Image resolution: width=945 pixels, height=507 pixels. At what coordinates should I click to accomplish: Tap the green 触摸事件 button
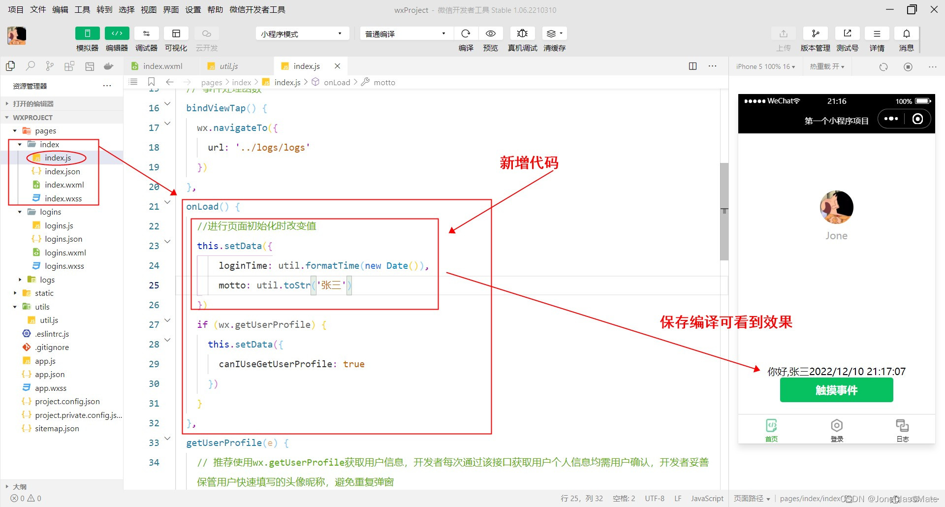click(836, 390)
